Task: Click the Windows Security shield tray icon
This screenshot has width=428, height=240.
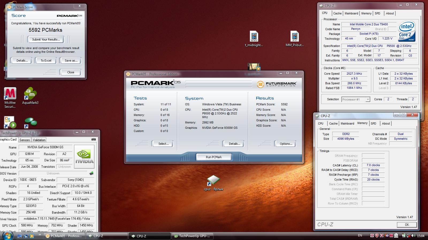Action: (377, 235)
